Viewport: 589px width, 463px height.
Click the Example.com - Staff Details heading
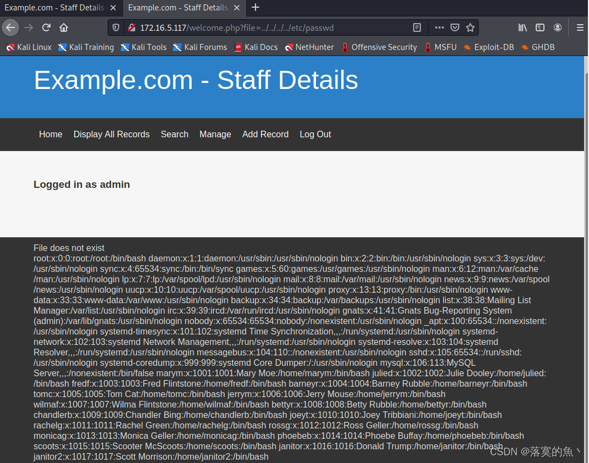point(196,80)
